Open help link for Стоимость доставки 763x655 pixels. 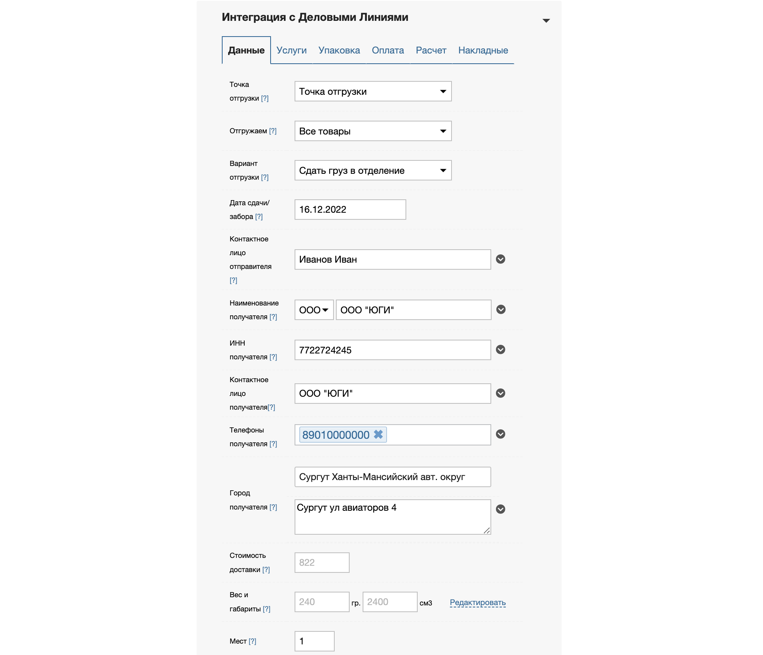pyautogui.click(x=266, y=570)
